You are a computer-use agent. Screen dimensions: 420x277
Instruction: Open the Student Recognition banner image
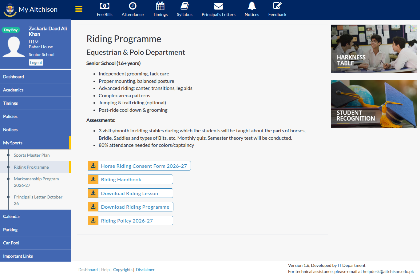(x=374, y=104)
